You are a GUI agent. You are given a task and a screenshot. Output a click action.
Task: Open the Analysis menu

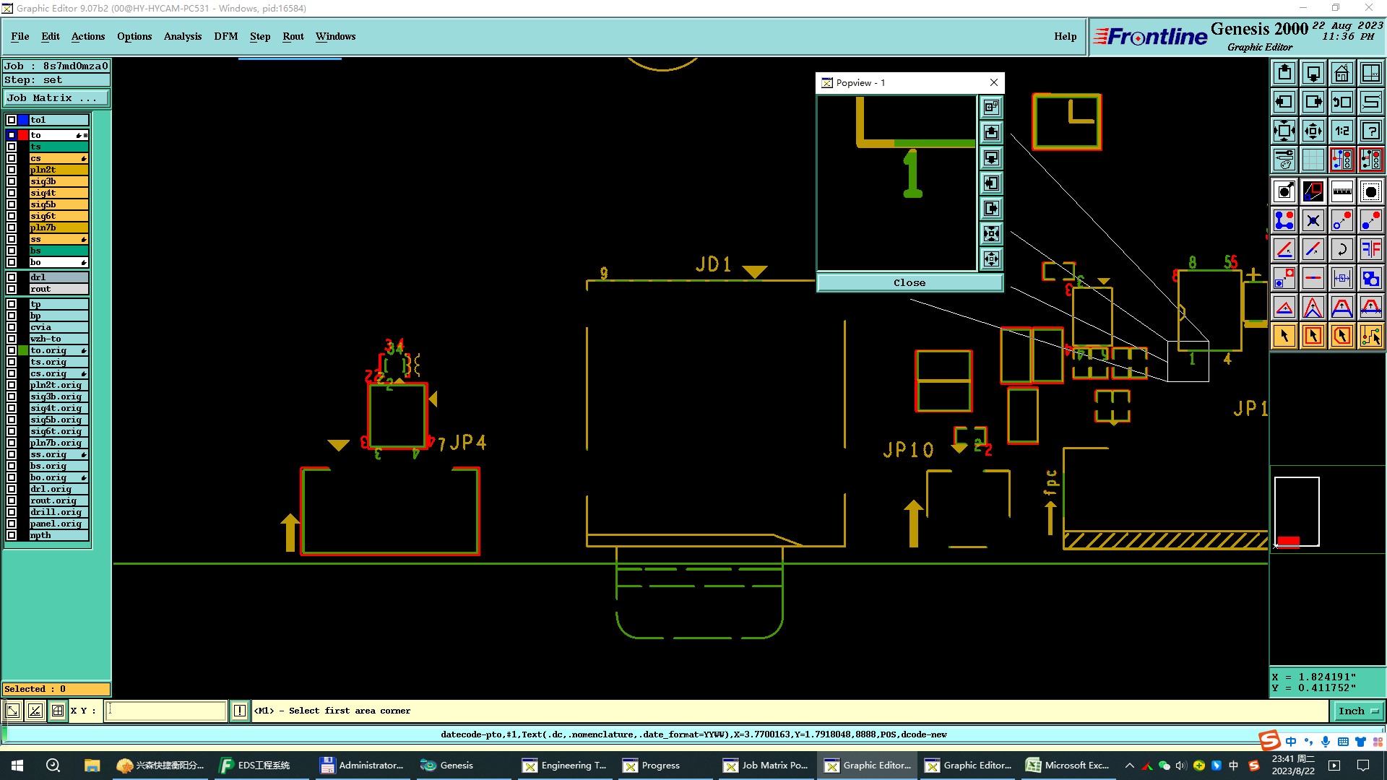(182, 36)
